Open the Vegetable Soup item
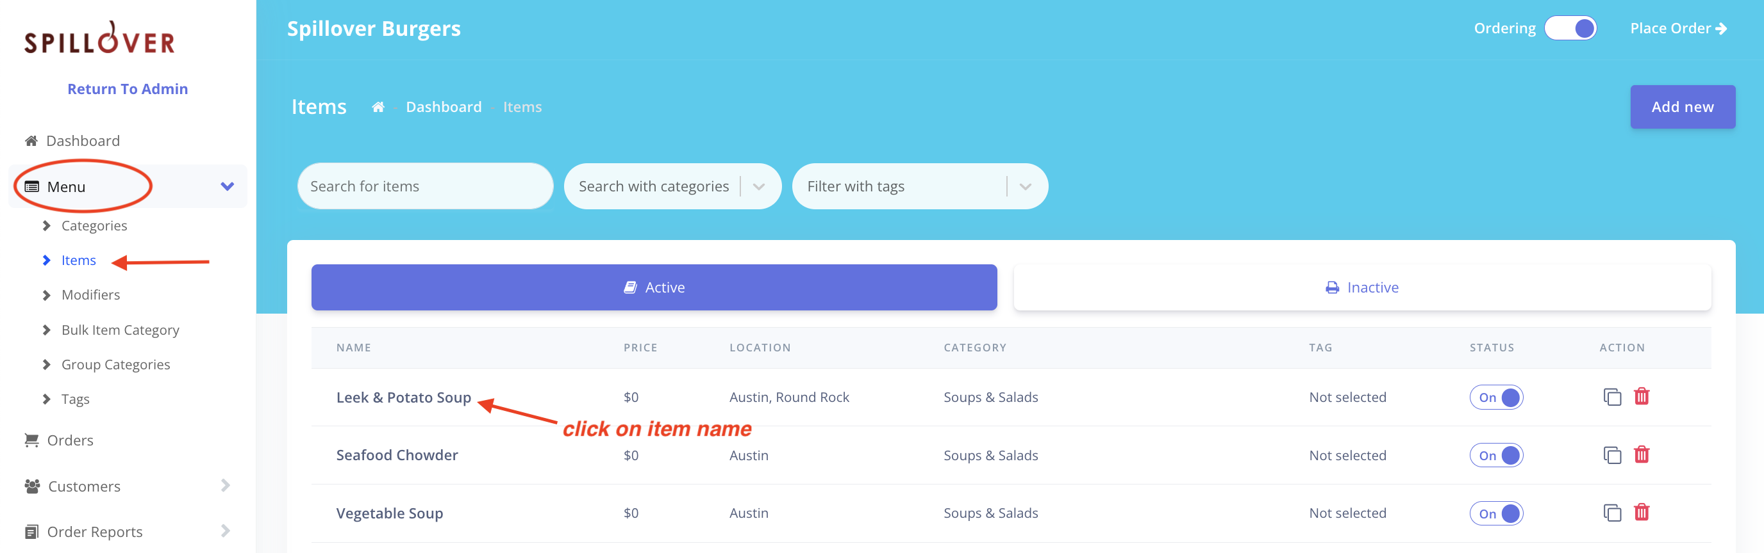This screenshot has height=553, width=1764. coord(389,513)
